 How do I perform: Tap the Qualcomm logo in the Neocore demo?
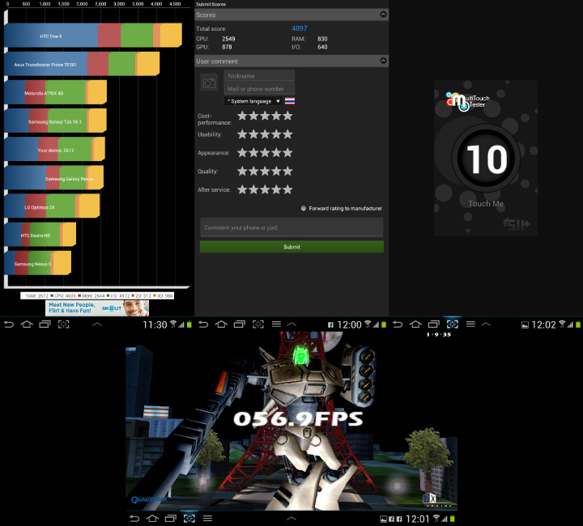point(149,499)
